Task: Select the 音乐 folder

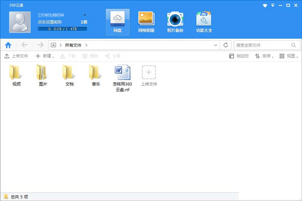Action: coord(96,75)
